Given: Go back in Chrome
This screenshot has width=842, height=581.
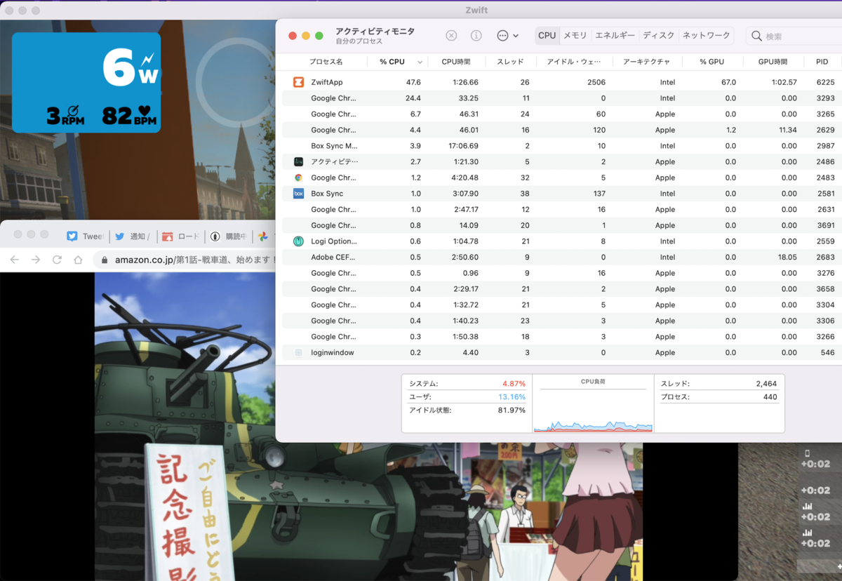Looking at the screenshot, I should point(15,260).
